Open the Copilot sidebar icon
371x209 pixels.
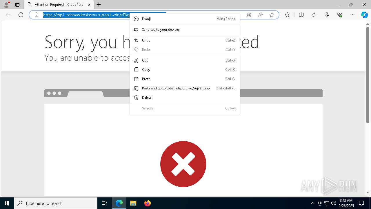tap(364, 15)
